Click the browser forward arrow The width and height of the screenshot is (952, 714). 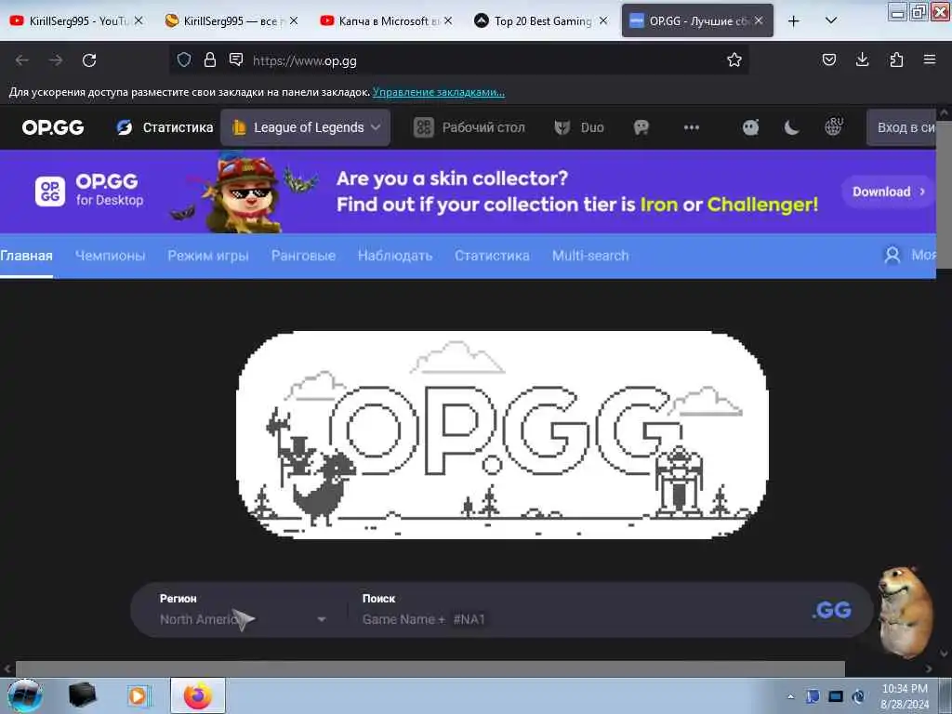click(x=56, y=60)
